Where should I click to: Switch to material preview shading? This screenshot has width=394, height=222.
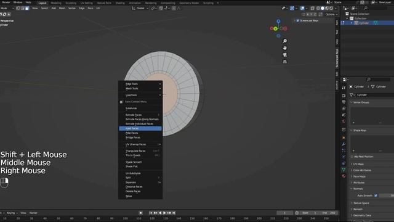(327, 8)
